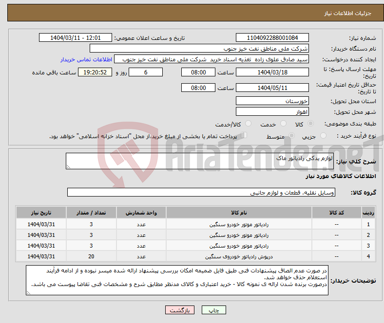This screenshot has width=384, height=323.
Task: Click the need number field 1104092288001084
Action: [x=272, y=37]
